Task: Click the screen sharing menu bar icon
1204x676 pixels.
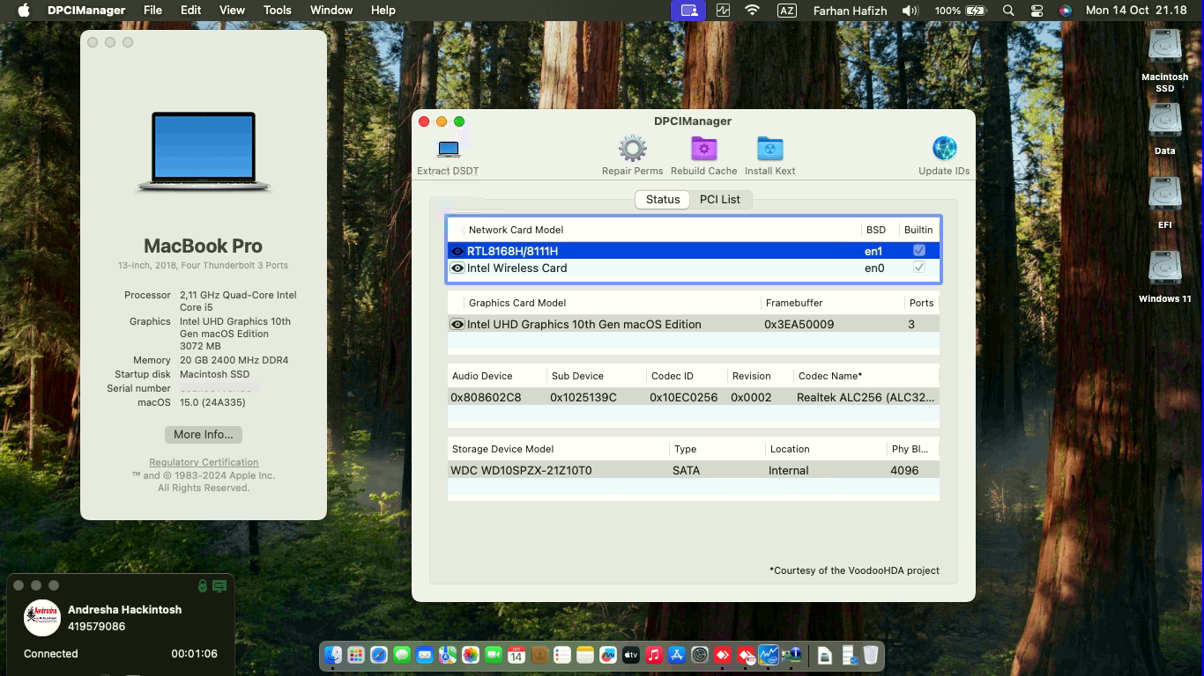Action: click(x=689, y=10)
